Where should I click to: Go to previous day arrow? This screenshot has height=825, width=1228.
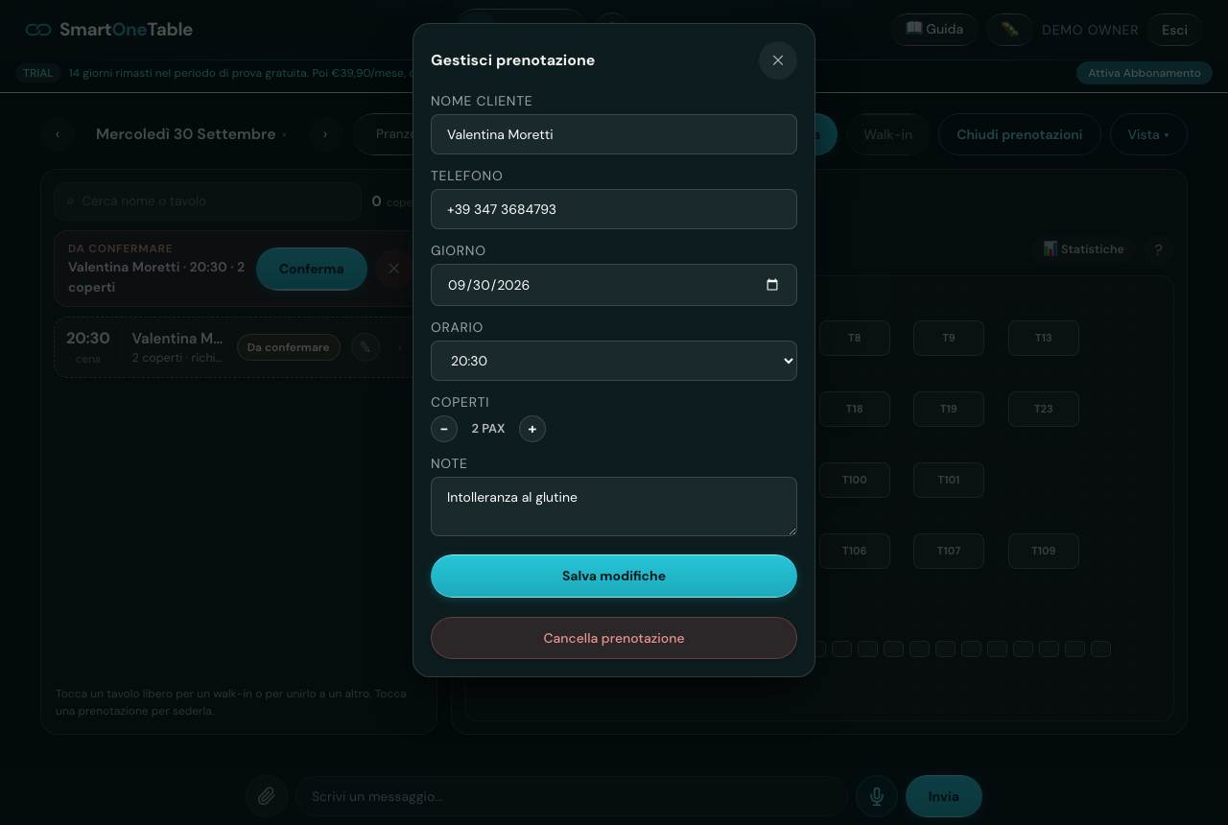pyautogui.click(x=58, y=134)
